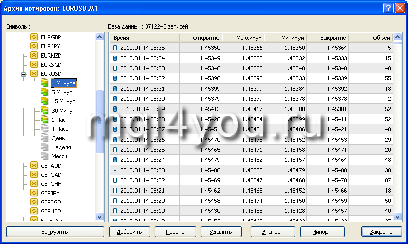
Task: Click the candle icon for 08:35 row
Action: pos(115,48)
